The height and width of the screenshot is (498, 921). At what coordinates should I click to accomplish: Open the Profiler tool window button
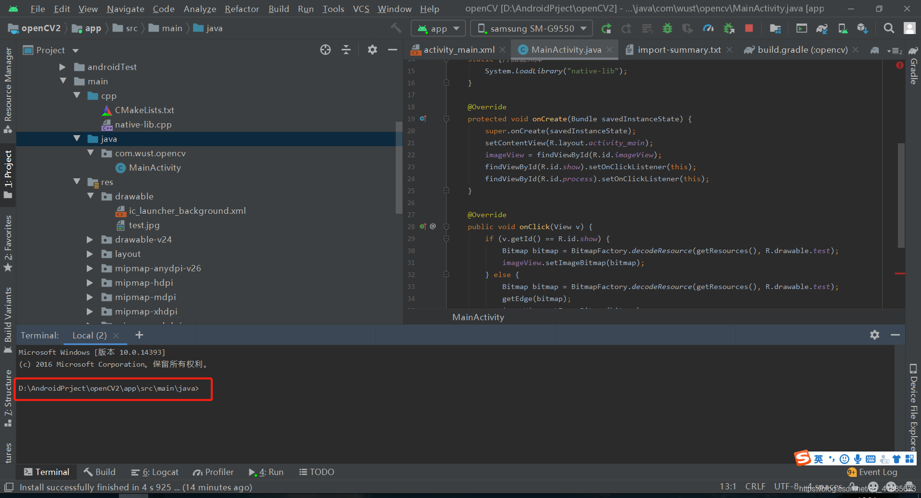[213, 472]
